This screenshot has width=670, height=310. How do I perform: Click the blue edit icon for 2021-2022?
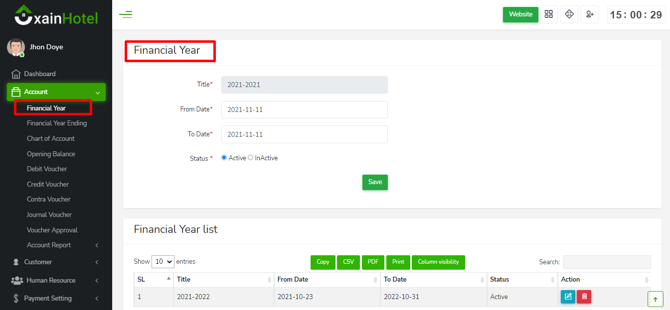(567, 297)
